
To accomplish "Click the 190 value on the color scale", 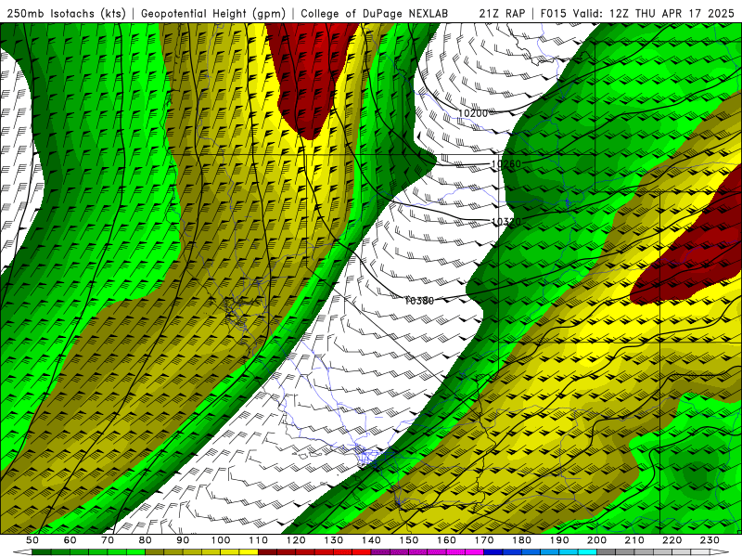I will pos(559,540).
